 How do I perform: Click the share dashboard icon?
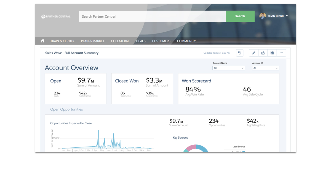263,53
